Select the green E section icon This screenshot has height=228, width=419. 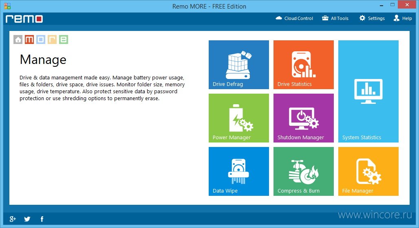63,39
